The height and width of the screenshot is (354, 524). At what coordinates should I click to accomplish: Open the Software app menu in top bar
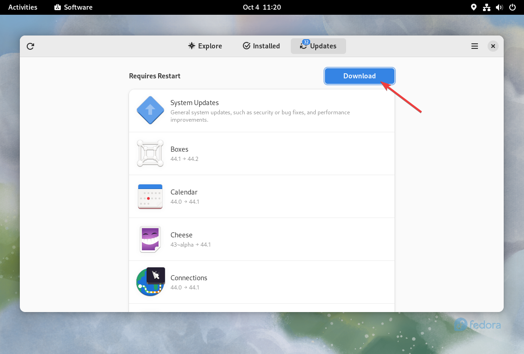(x=73, y=7)
